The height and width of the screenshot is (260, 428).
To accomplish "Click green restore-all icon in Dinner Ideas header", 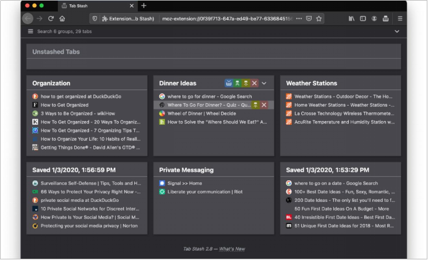I will point(237,83).
